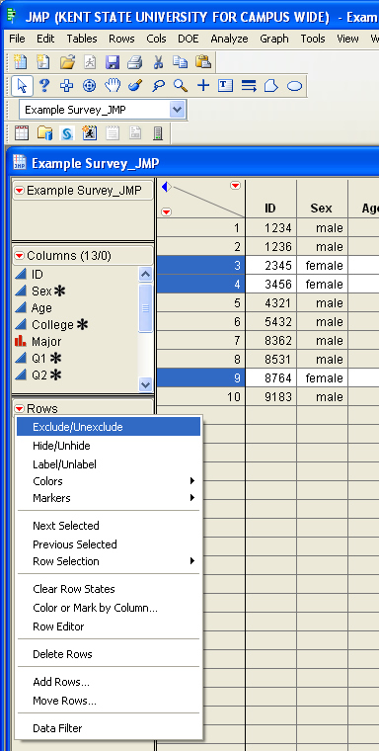Viewport: 379px width, 751px height.
Task: Choose Add Rows... from the menu
Action: [109, 682]
